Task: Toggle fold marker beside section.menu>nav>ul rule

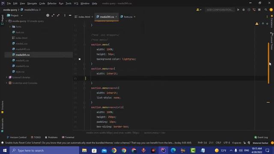Action: 84,88
